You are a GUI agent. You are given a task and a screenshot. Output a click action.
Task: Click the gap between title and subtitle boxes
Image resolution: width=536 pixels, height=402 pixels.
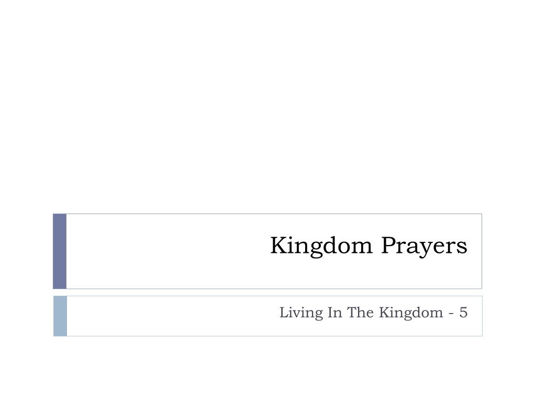click(x=268, y=292)
